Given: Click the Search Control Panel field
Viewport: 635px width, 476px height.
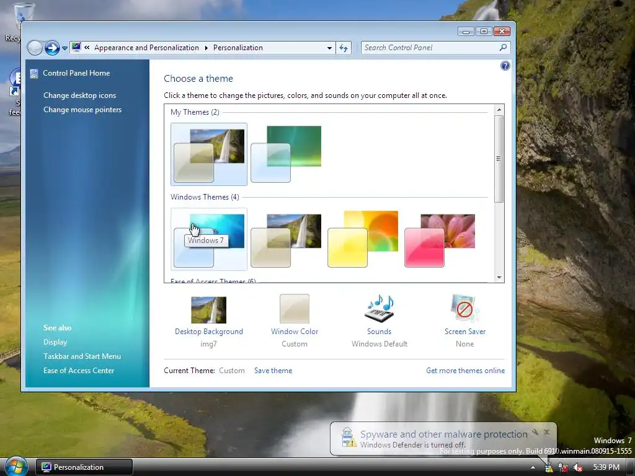Looking at the screenshot, I should tap(435, 48).
